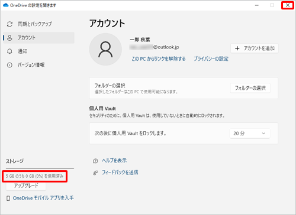The width and height of the screenshot is (296, 215).
Task: Click the ストレージ heading text
Action: [x=15, y=161]
